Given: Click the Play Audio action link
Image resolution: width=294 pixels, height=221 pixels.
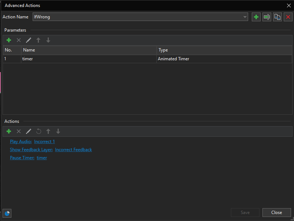Looking at the screenshot, I should pyautogui.click(x=21, y=142).
